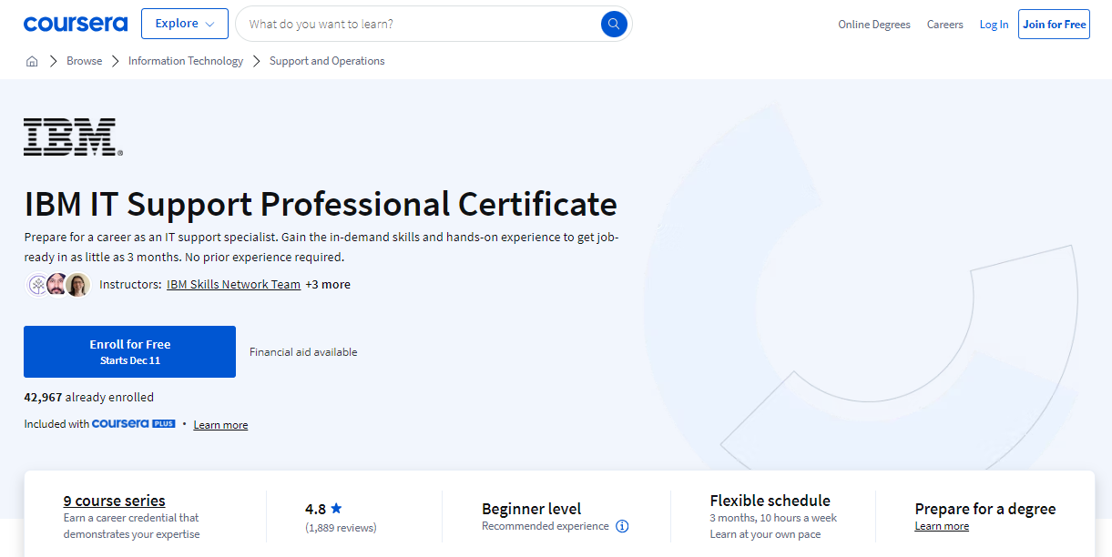
Task: Go to Browse breadcrumb
Action: (x=85, y=61)
